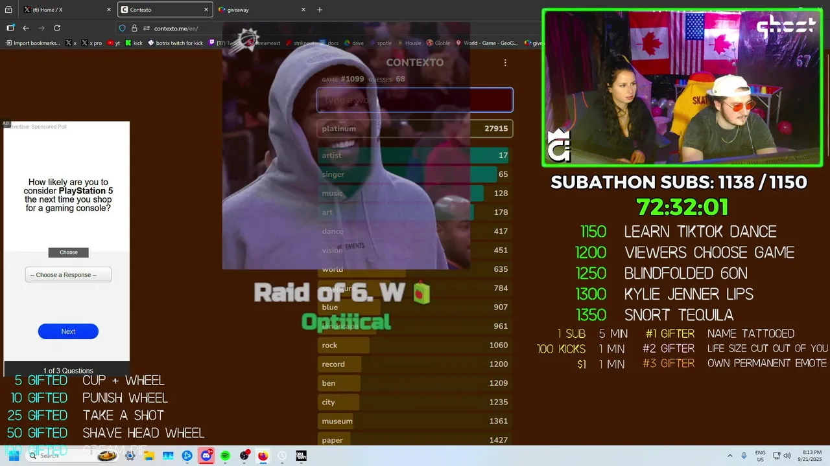Open the 'kick' bookmark
Image resolution: width=830 pixels, height=466 pixels.
134,43
